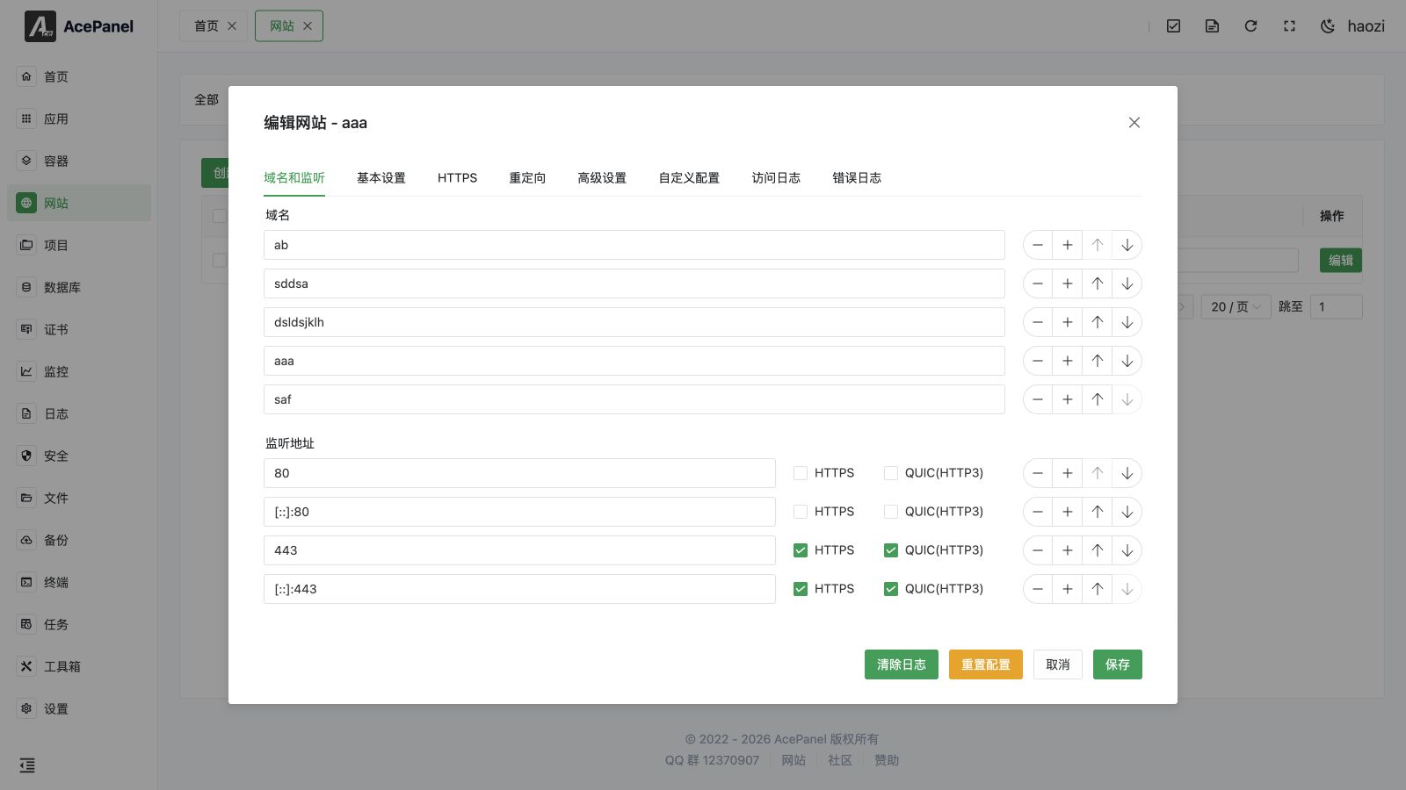Viewport: 1406px width, 790px height.
Task: Open the document icon in header
Action: (1212, 26)
